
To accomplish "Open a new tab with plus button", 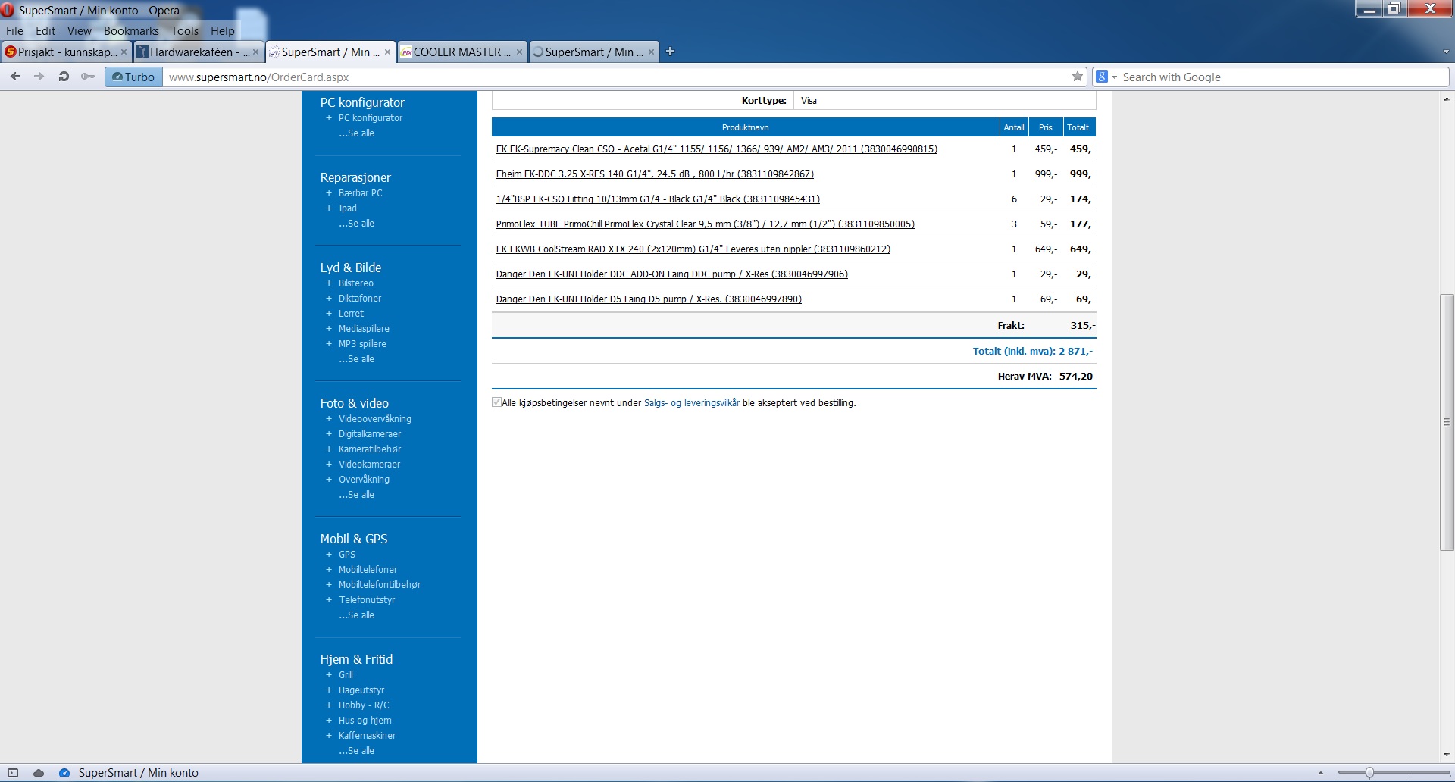I will [670, 52].
